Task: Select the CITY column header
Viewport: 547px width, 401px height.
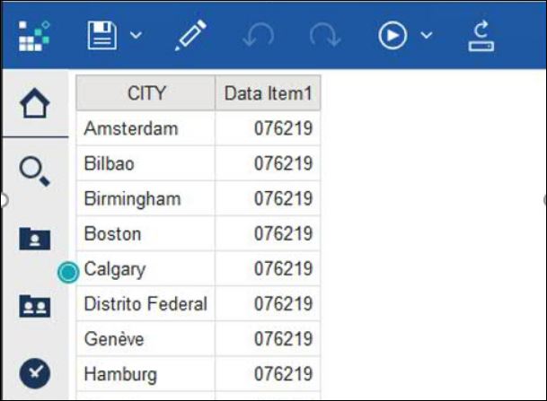Action: [x=146, y=93]
